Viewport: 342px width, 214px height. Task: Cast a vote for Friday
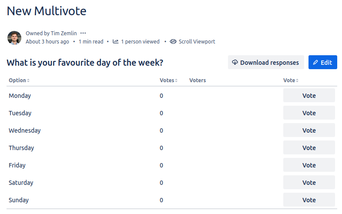(309, 165)
